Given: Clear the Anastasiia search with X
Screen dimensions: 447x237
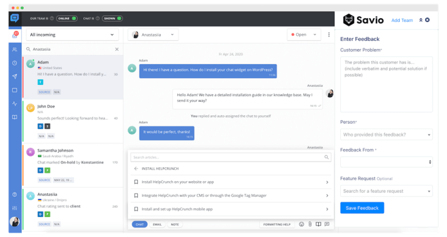Looking at the screenshot, I should point(117,49).
